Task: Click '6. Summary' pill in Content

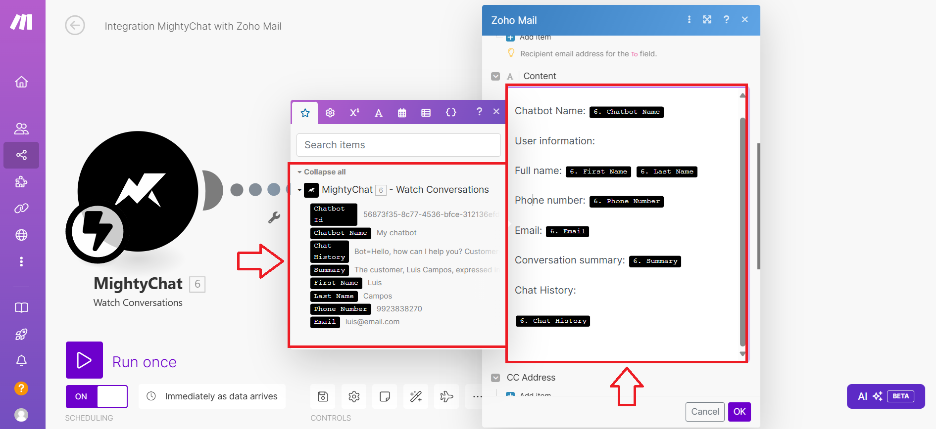Action: point(655,261)
